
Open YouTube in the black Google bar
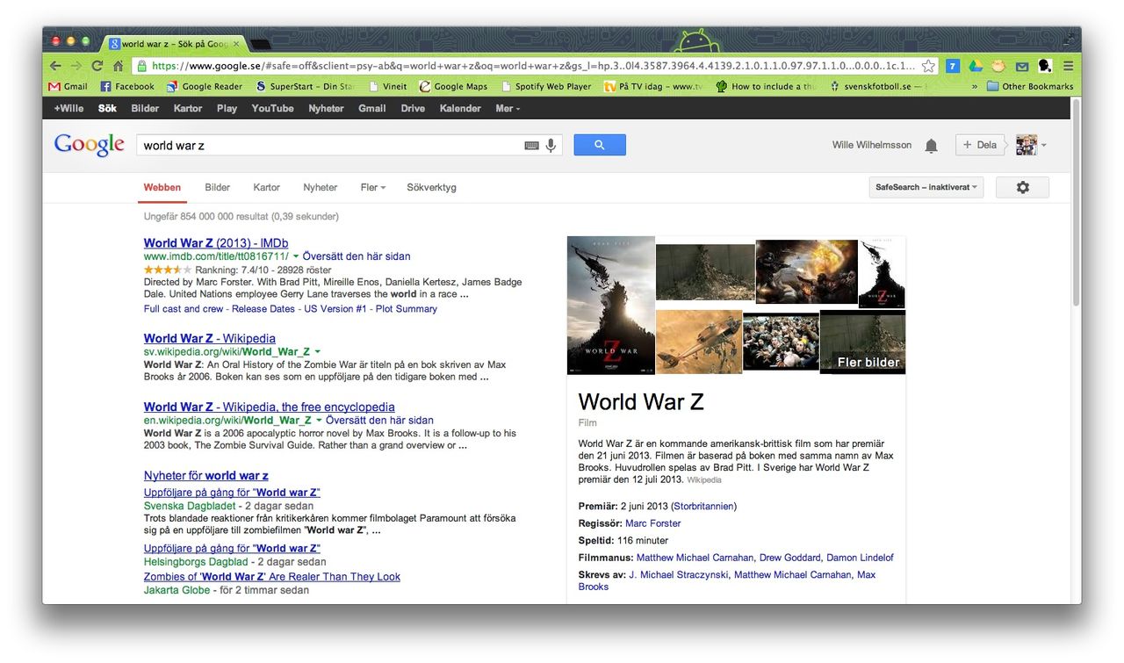pyautogui.click(x=272, y=108)
